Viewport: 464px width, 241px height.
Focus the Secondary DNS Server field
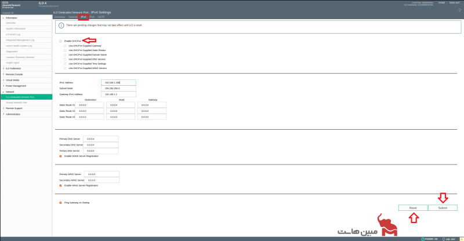(x=100, y=145)
